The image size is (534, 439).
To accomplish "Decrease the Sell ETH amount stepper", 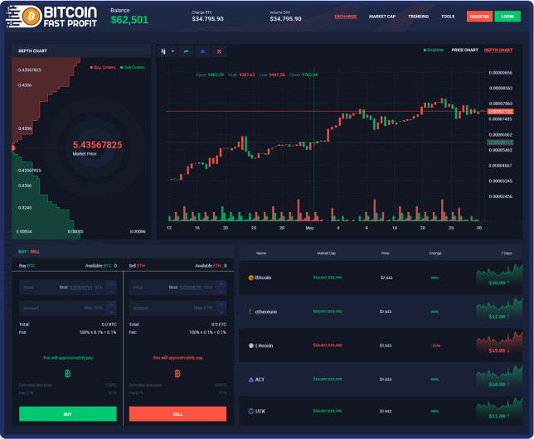I will click(x=221, y=311).
